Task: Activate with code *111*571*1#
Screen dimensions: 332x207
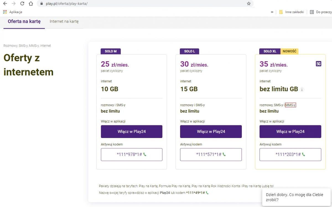Action: (x=211, y=155)
